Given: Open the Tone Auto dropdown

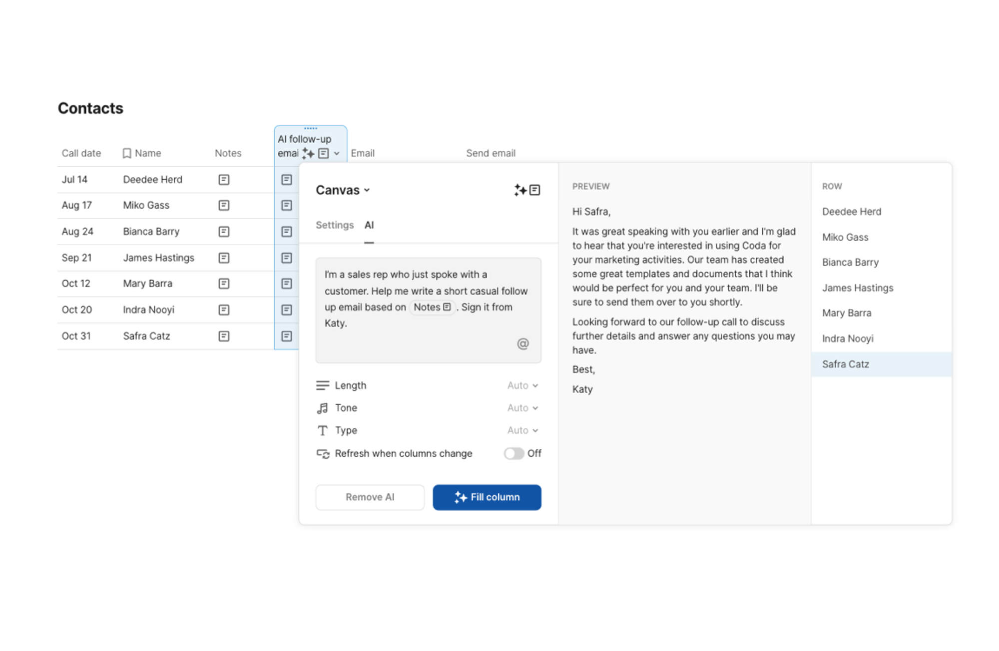Looking at the screenshot, I should click(522, 408).
